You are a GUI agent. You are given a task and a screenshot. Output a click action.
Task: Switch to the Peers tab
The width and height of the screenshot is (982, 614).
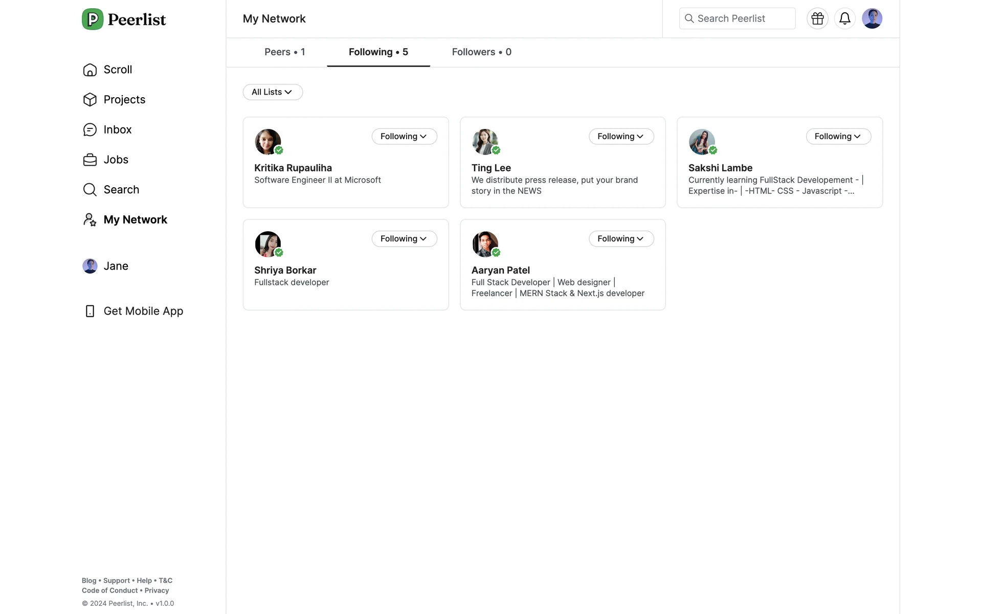[x=284, y=52]
